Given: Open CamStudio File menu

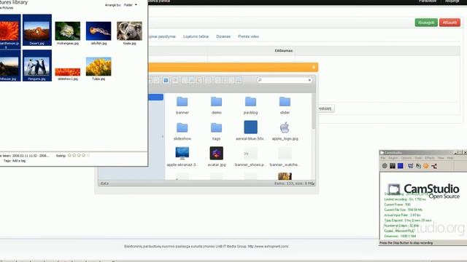Looking at the screenshot, I should pyautogui.click(x=383, y=158).
